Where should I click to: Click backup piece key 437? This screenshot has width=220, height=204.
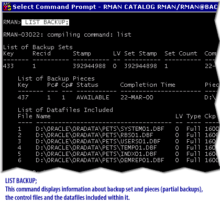pyautogui.click(x=23, y=97)
